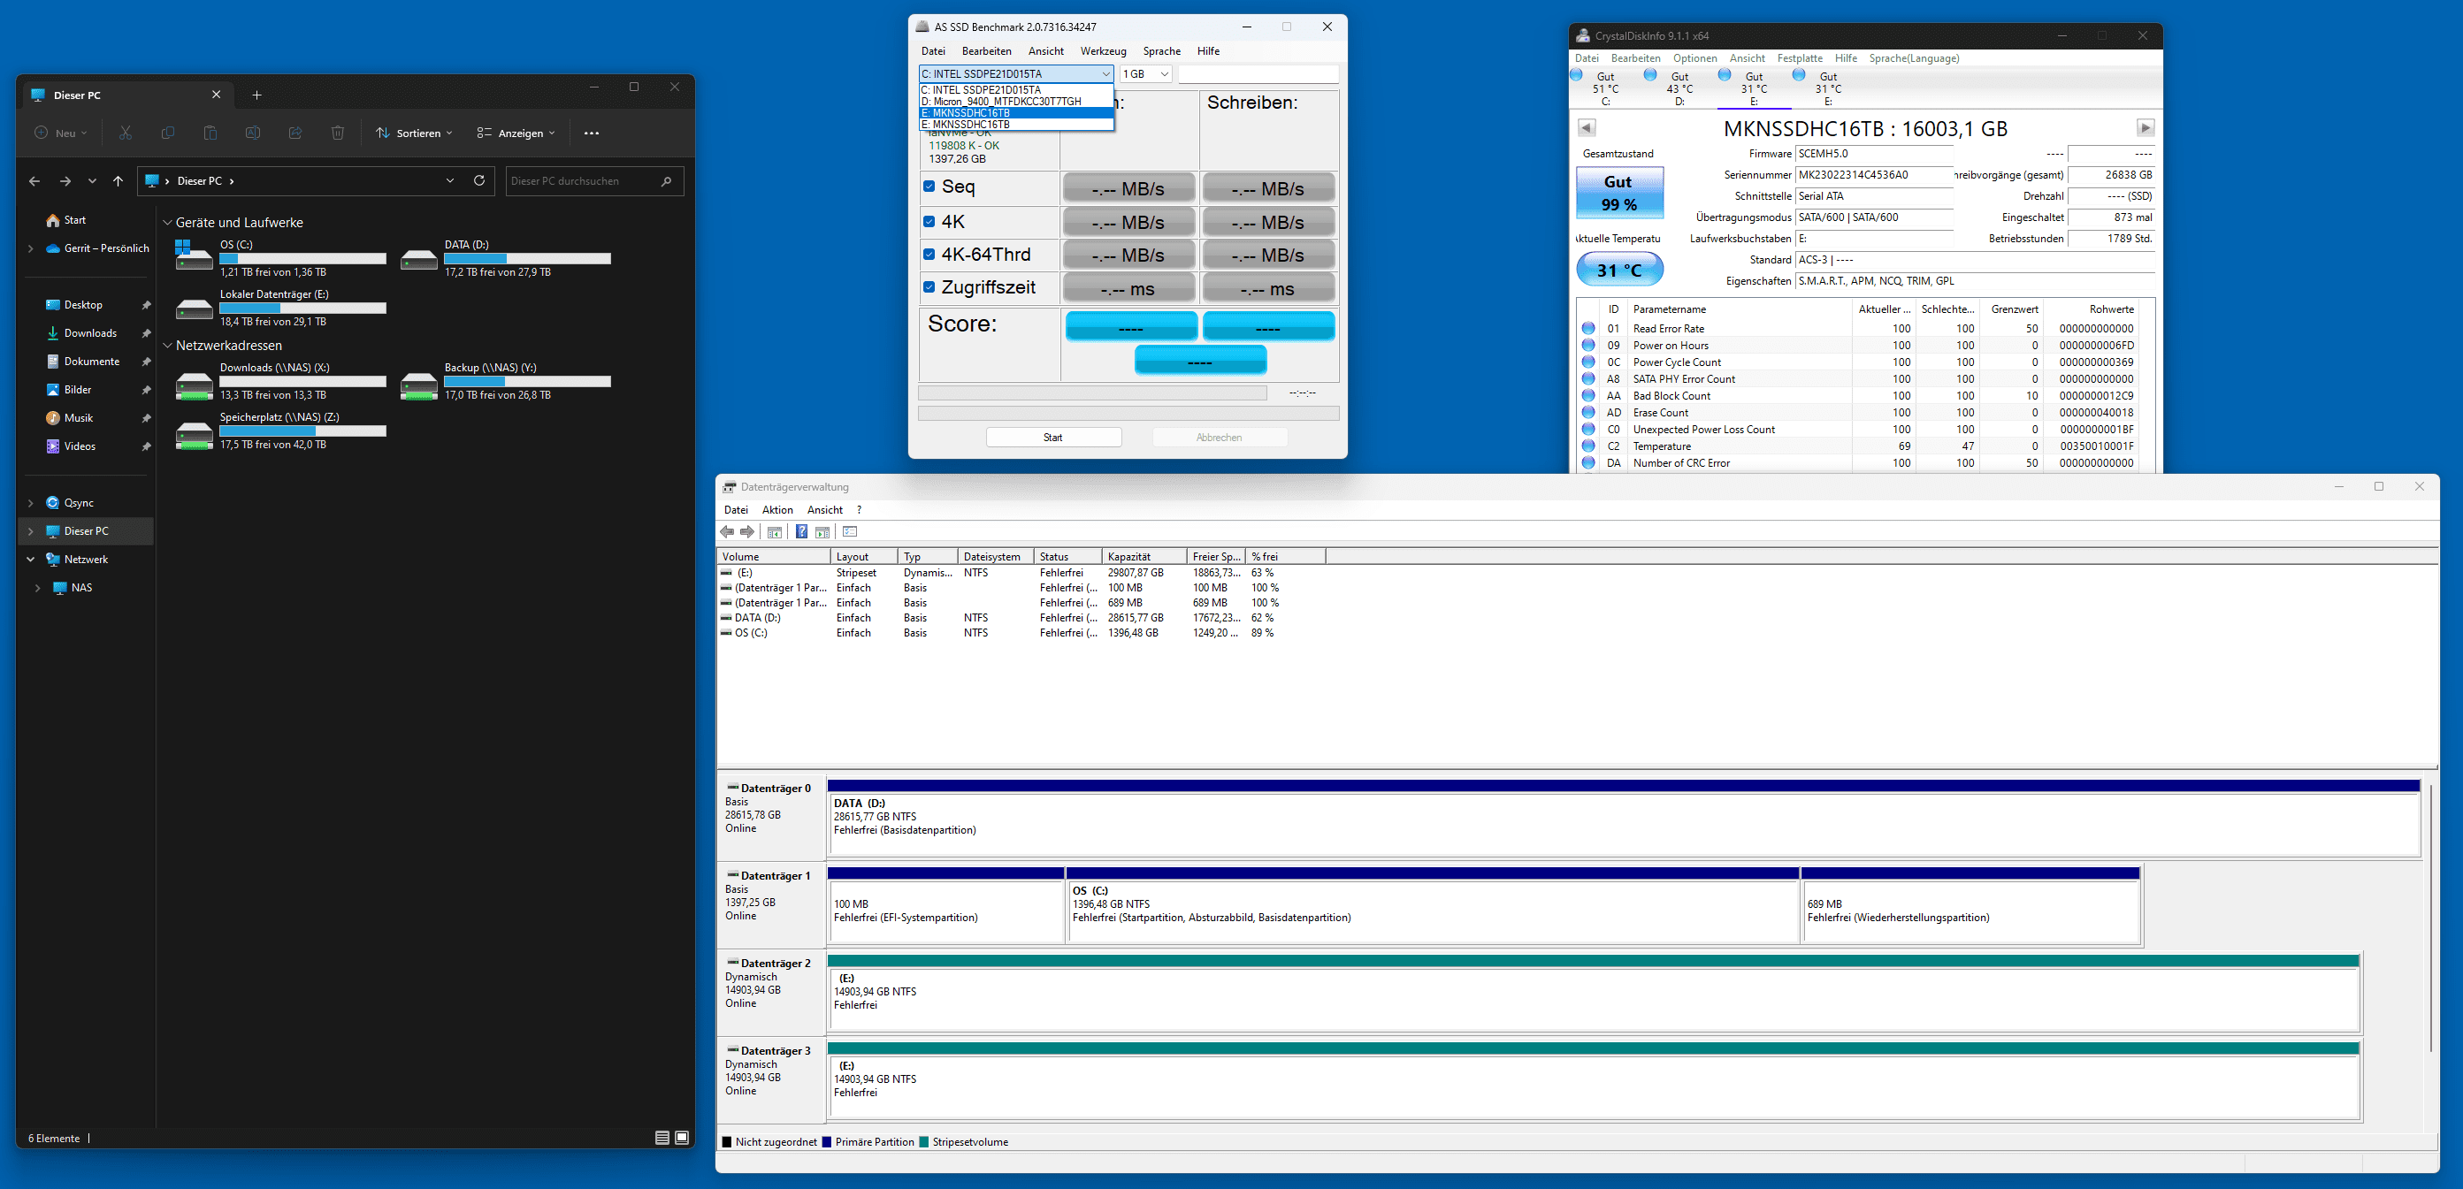Switch Explorer to details view in the status bar
The image size is (2463, 1189).
pos(662,1138)
